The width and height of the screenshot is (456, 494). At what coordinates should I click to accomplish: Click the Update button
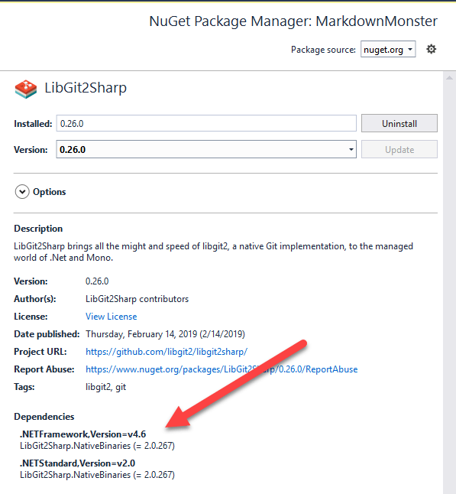pyautogui.click(x=399, y=149)
